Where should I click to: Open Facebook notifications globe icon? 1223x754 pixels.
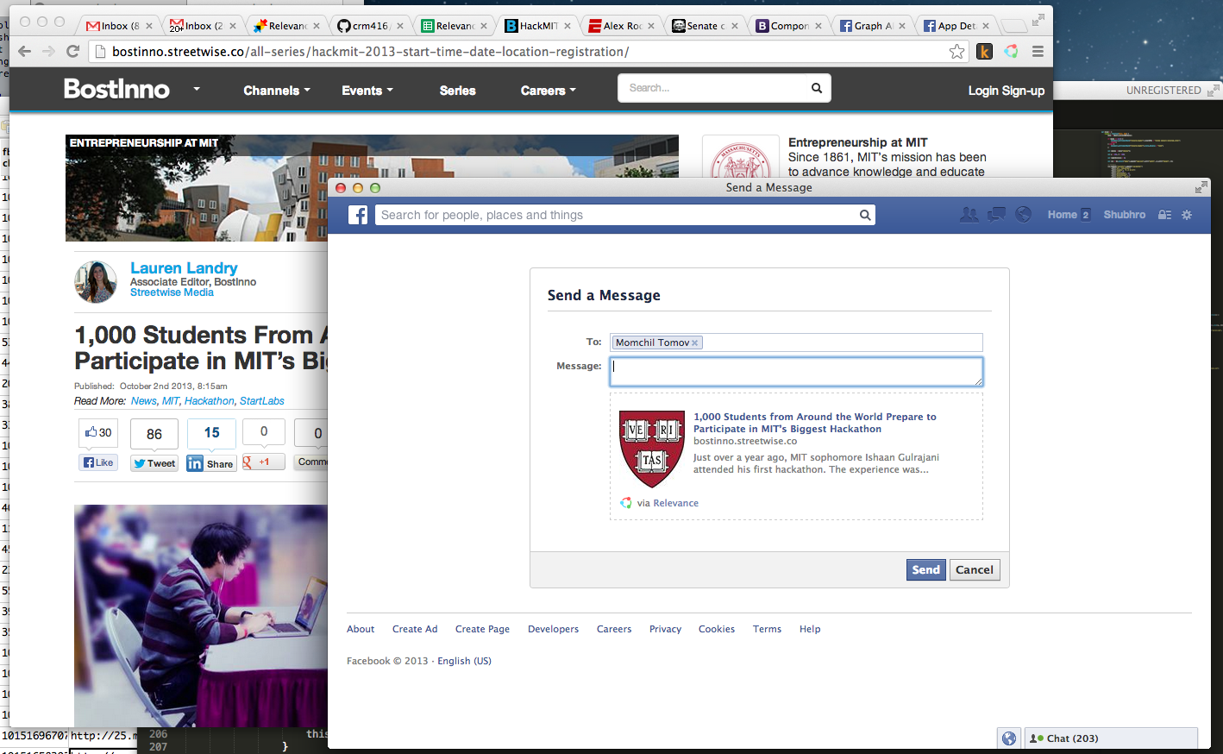point(1024,215)
